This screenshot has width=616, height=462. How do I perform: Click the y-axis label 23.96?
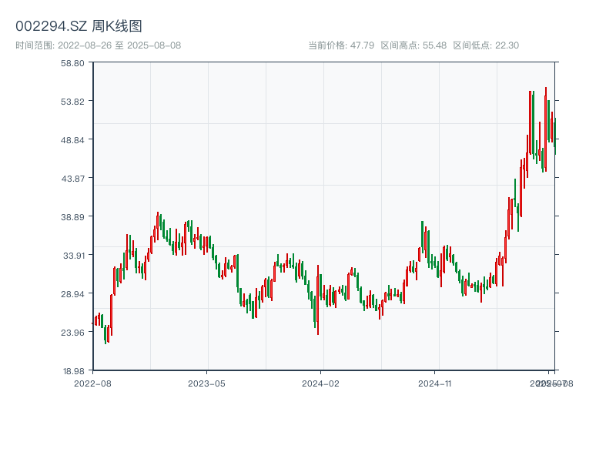72,333
